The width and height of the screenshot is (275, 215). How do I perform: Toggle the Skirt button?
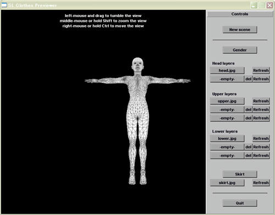point(240,174)
